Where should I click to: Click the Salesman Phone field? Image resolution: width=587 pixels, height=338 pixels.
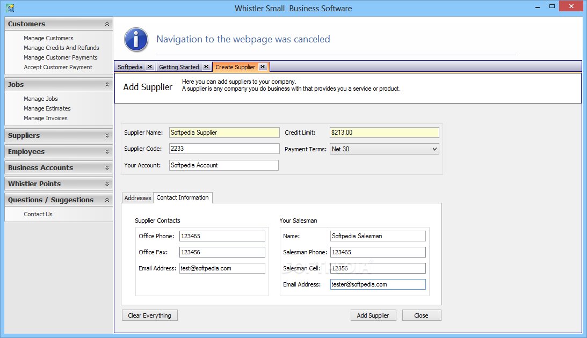[378, 252]
